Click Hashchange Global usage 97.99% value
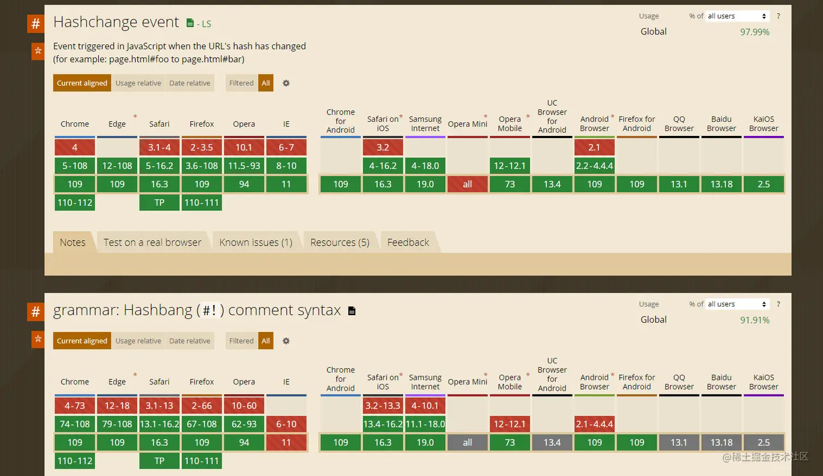 click(754, 32)
